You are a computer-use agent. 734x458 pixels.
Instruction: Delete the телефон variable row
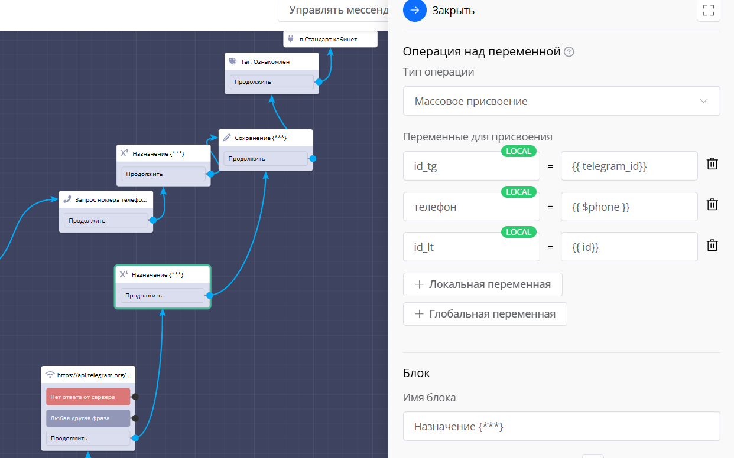tap(712, 205)
